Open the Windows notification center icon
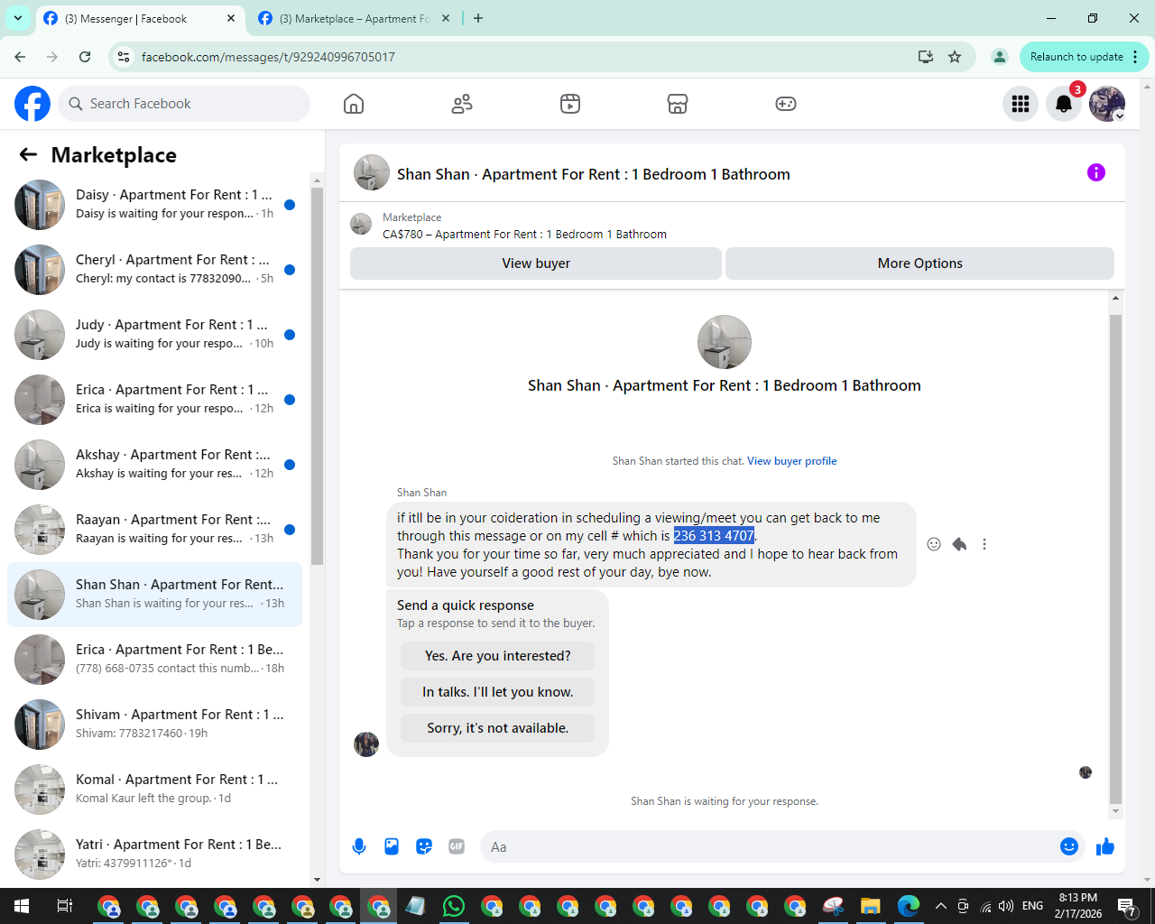The height and width of the screenshot is (924, 1155). point(1127,906)
